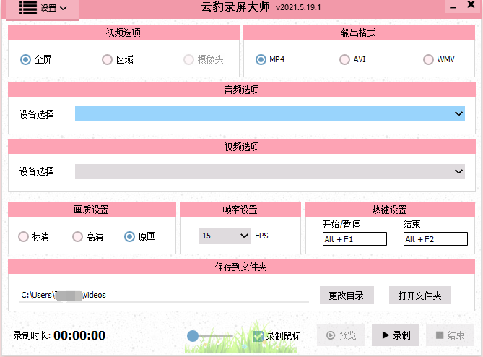483x357 pixels.
Task: Click the 预览 preview button
Action: pyautogui.click(x=341, y=335)
